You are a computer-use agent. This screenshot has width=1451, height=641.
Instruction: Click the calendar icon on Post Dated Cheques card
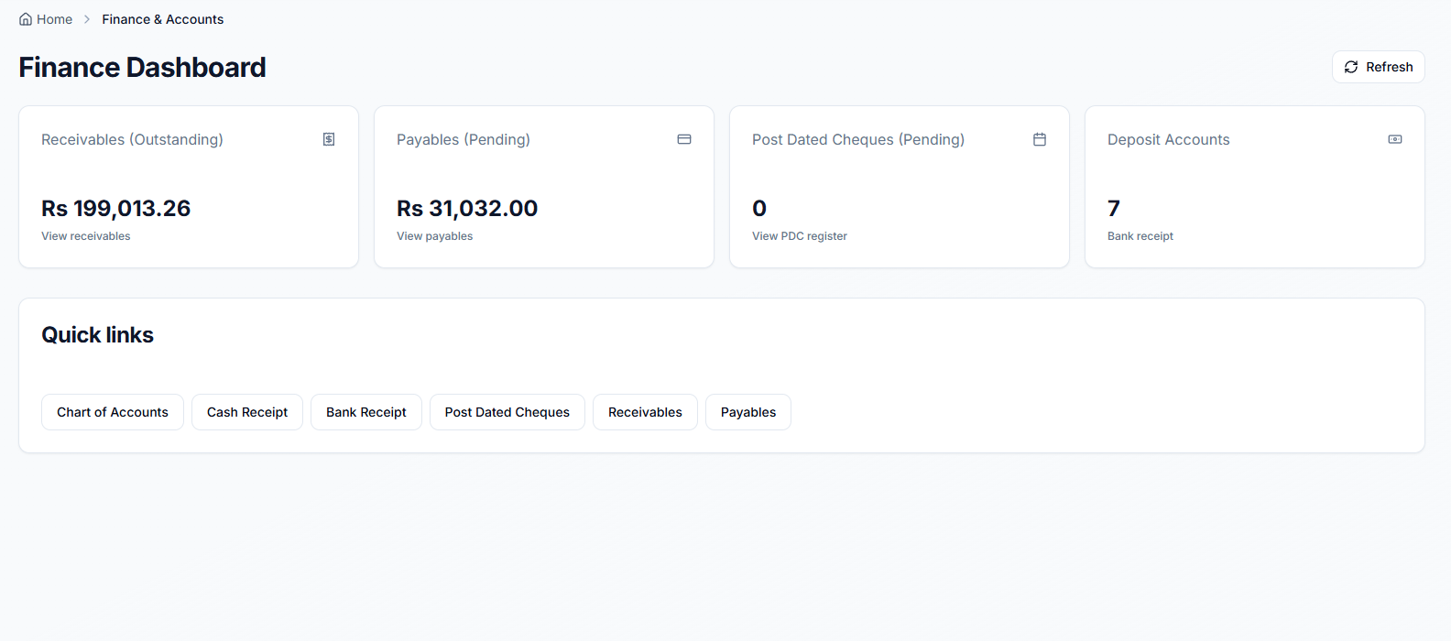1040,139
